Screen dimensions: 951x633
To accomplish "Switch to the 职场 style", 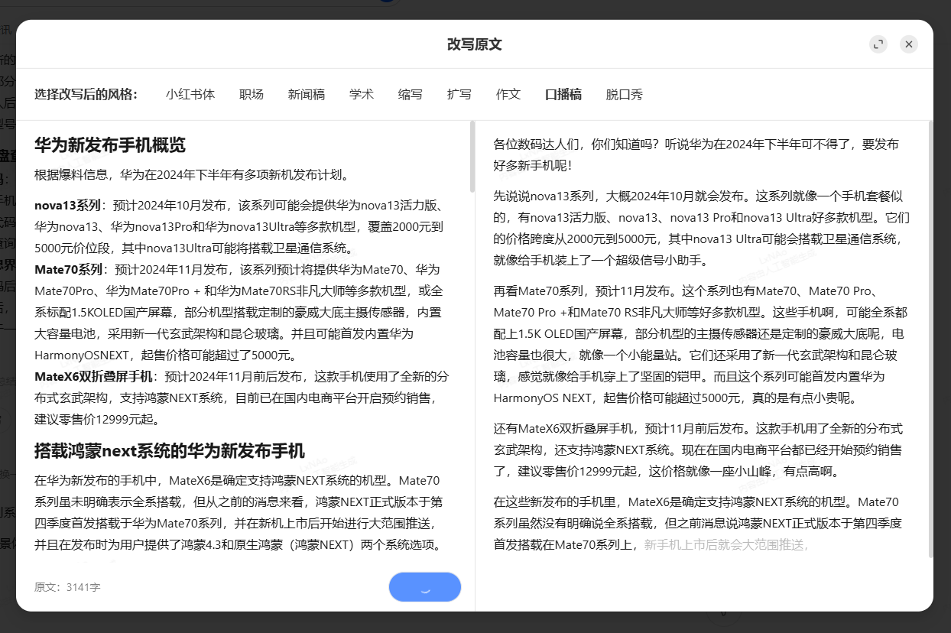I will [x=252, y=94].
